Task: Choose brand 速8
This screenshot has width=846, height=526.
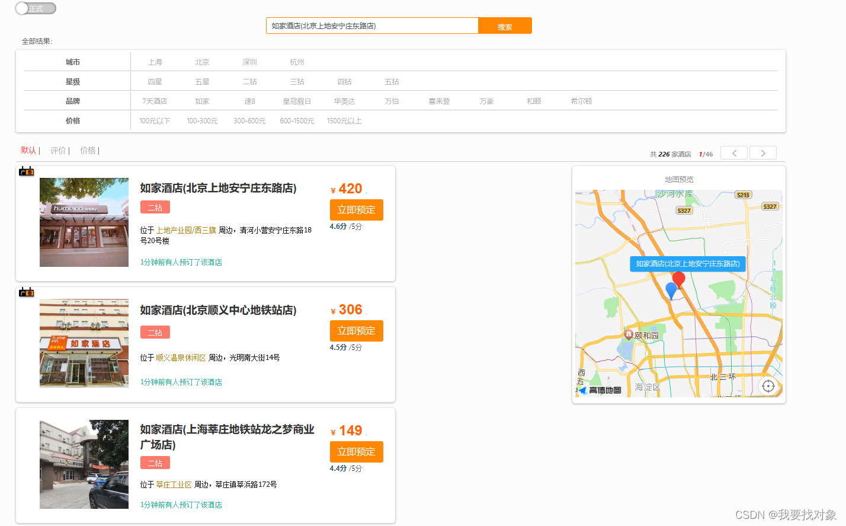Action: tap(250, 101)
